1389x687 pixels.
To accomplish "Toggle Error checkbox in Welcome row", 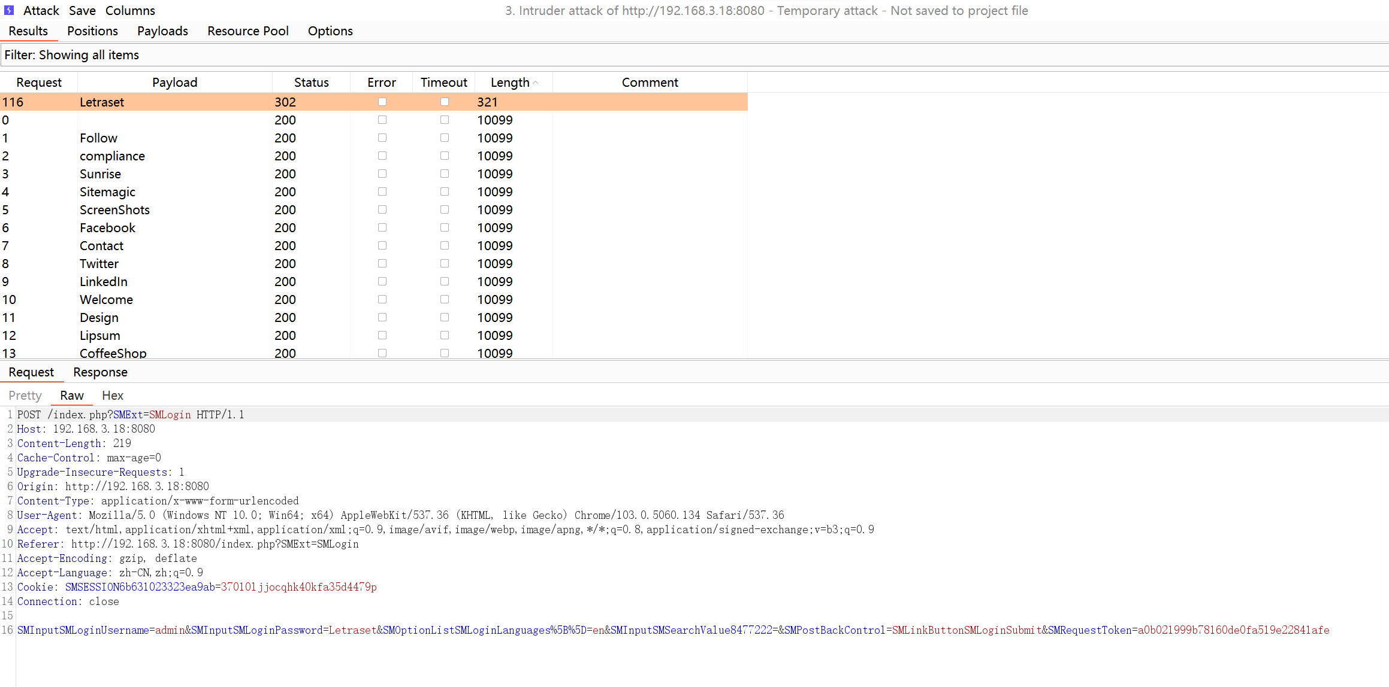I will (382, 299).
